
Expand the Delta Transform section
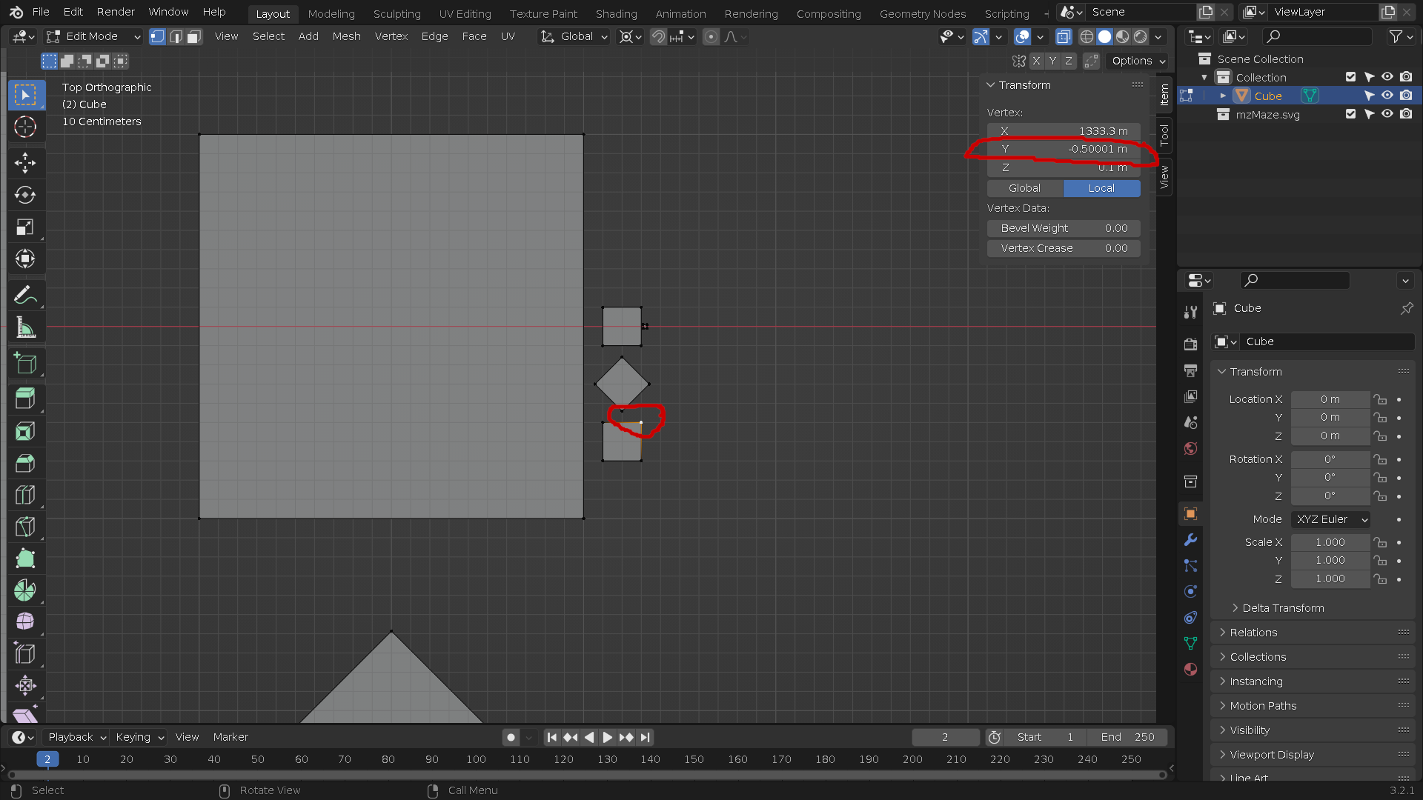[1282, 608]
